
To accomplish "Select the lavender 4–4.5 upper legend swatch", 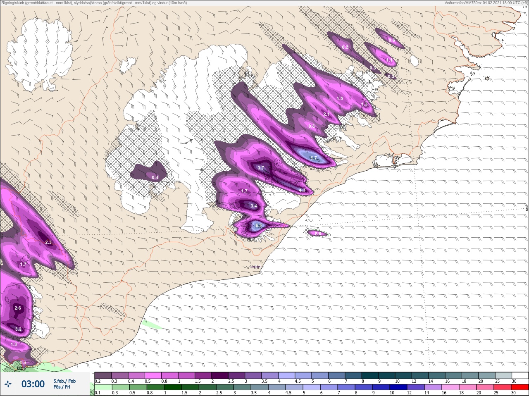I will [287, 375].
